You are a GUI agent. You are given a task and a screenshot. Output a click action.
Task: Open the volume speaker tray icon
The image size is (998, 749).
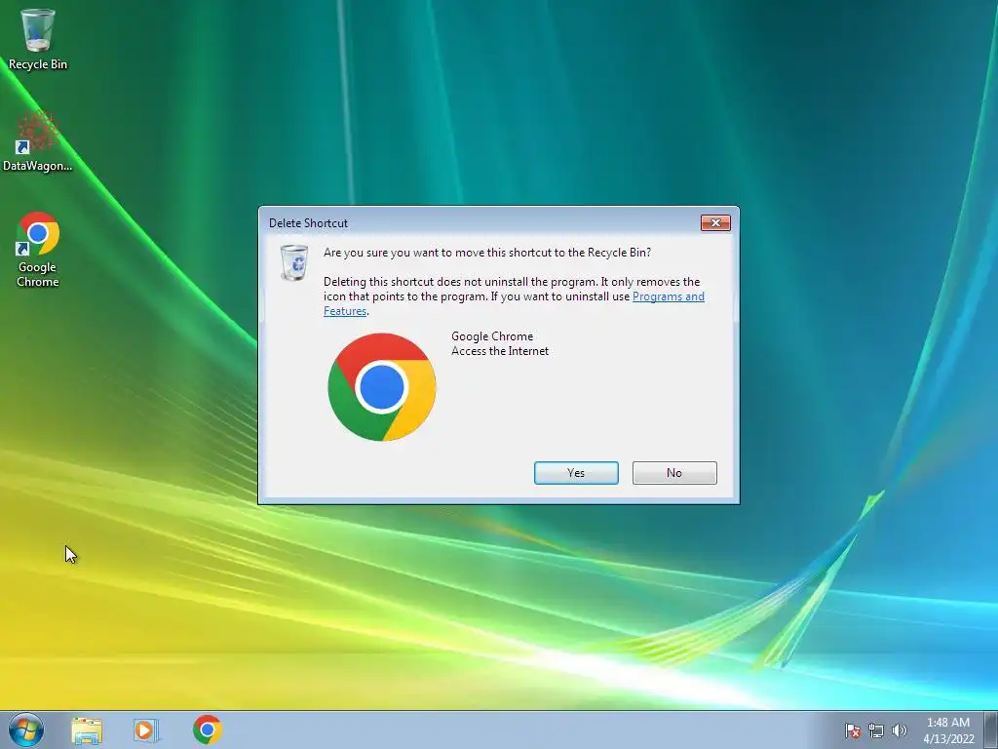tap(899, 730)
